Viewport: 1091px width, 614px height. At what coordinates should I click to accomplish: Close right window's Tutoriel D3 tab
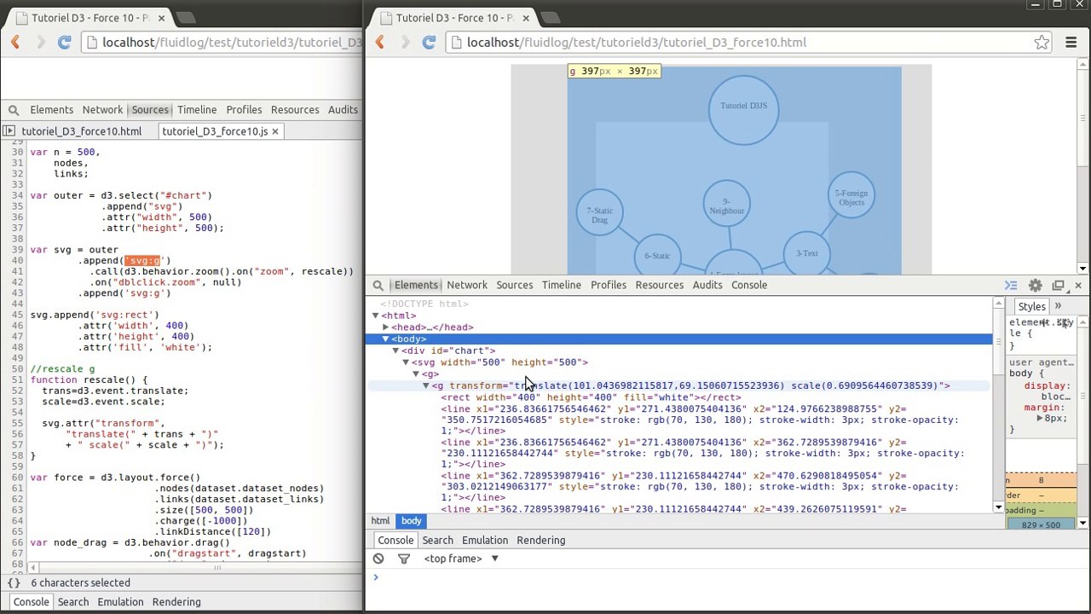pyautogui.click(x=526, y=17)
